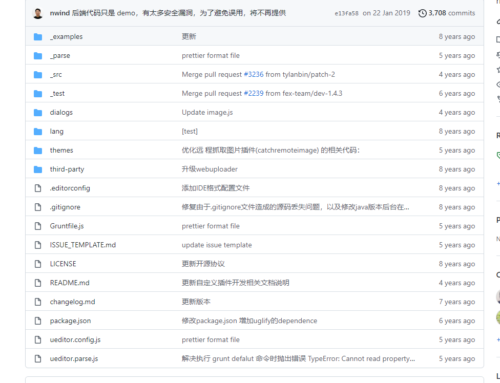Click the package.json file icon

click(37, 321)
